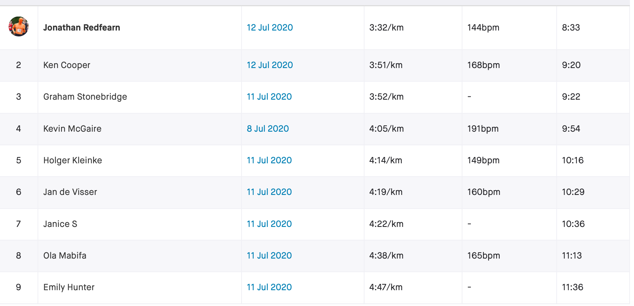Open Ola Mabifa's 11 Jul 2020 activity
The height and width of the screenshot is (306, 634).
269,256
